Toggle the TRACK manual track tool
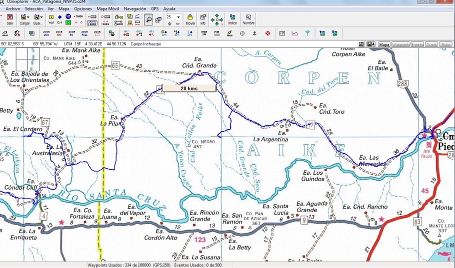 point(78,16)
